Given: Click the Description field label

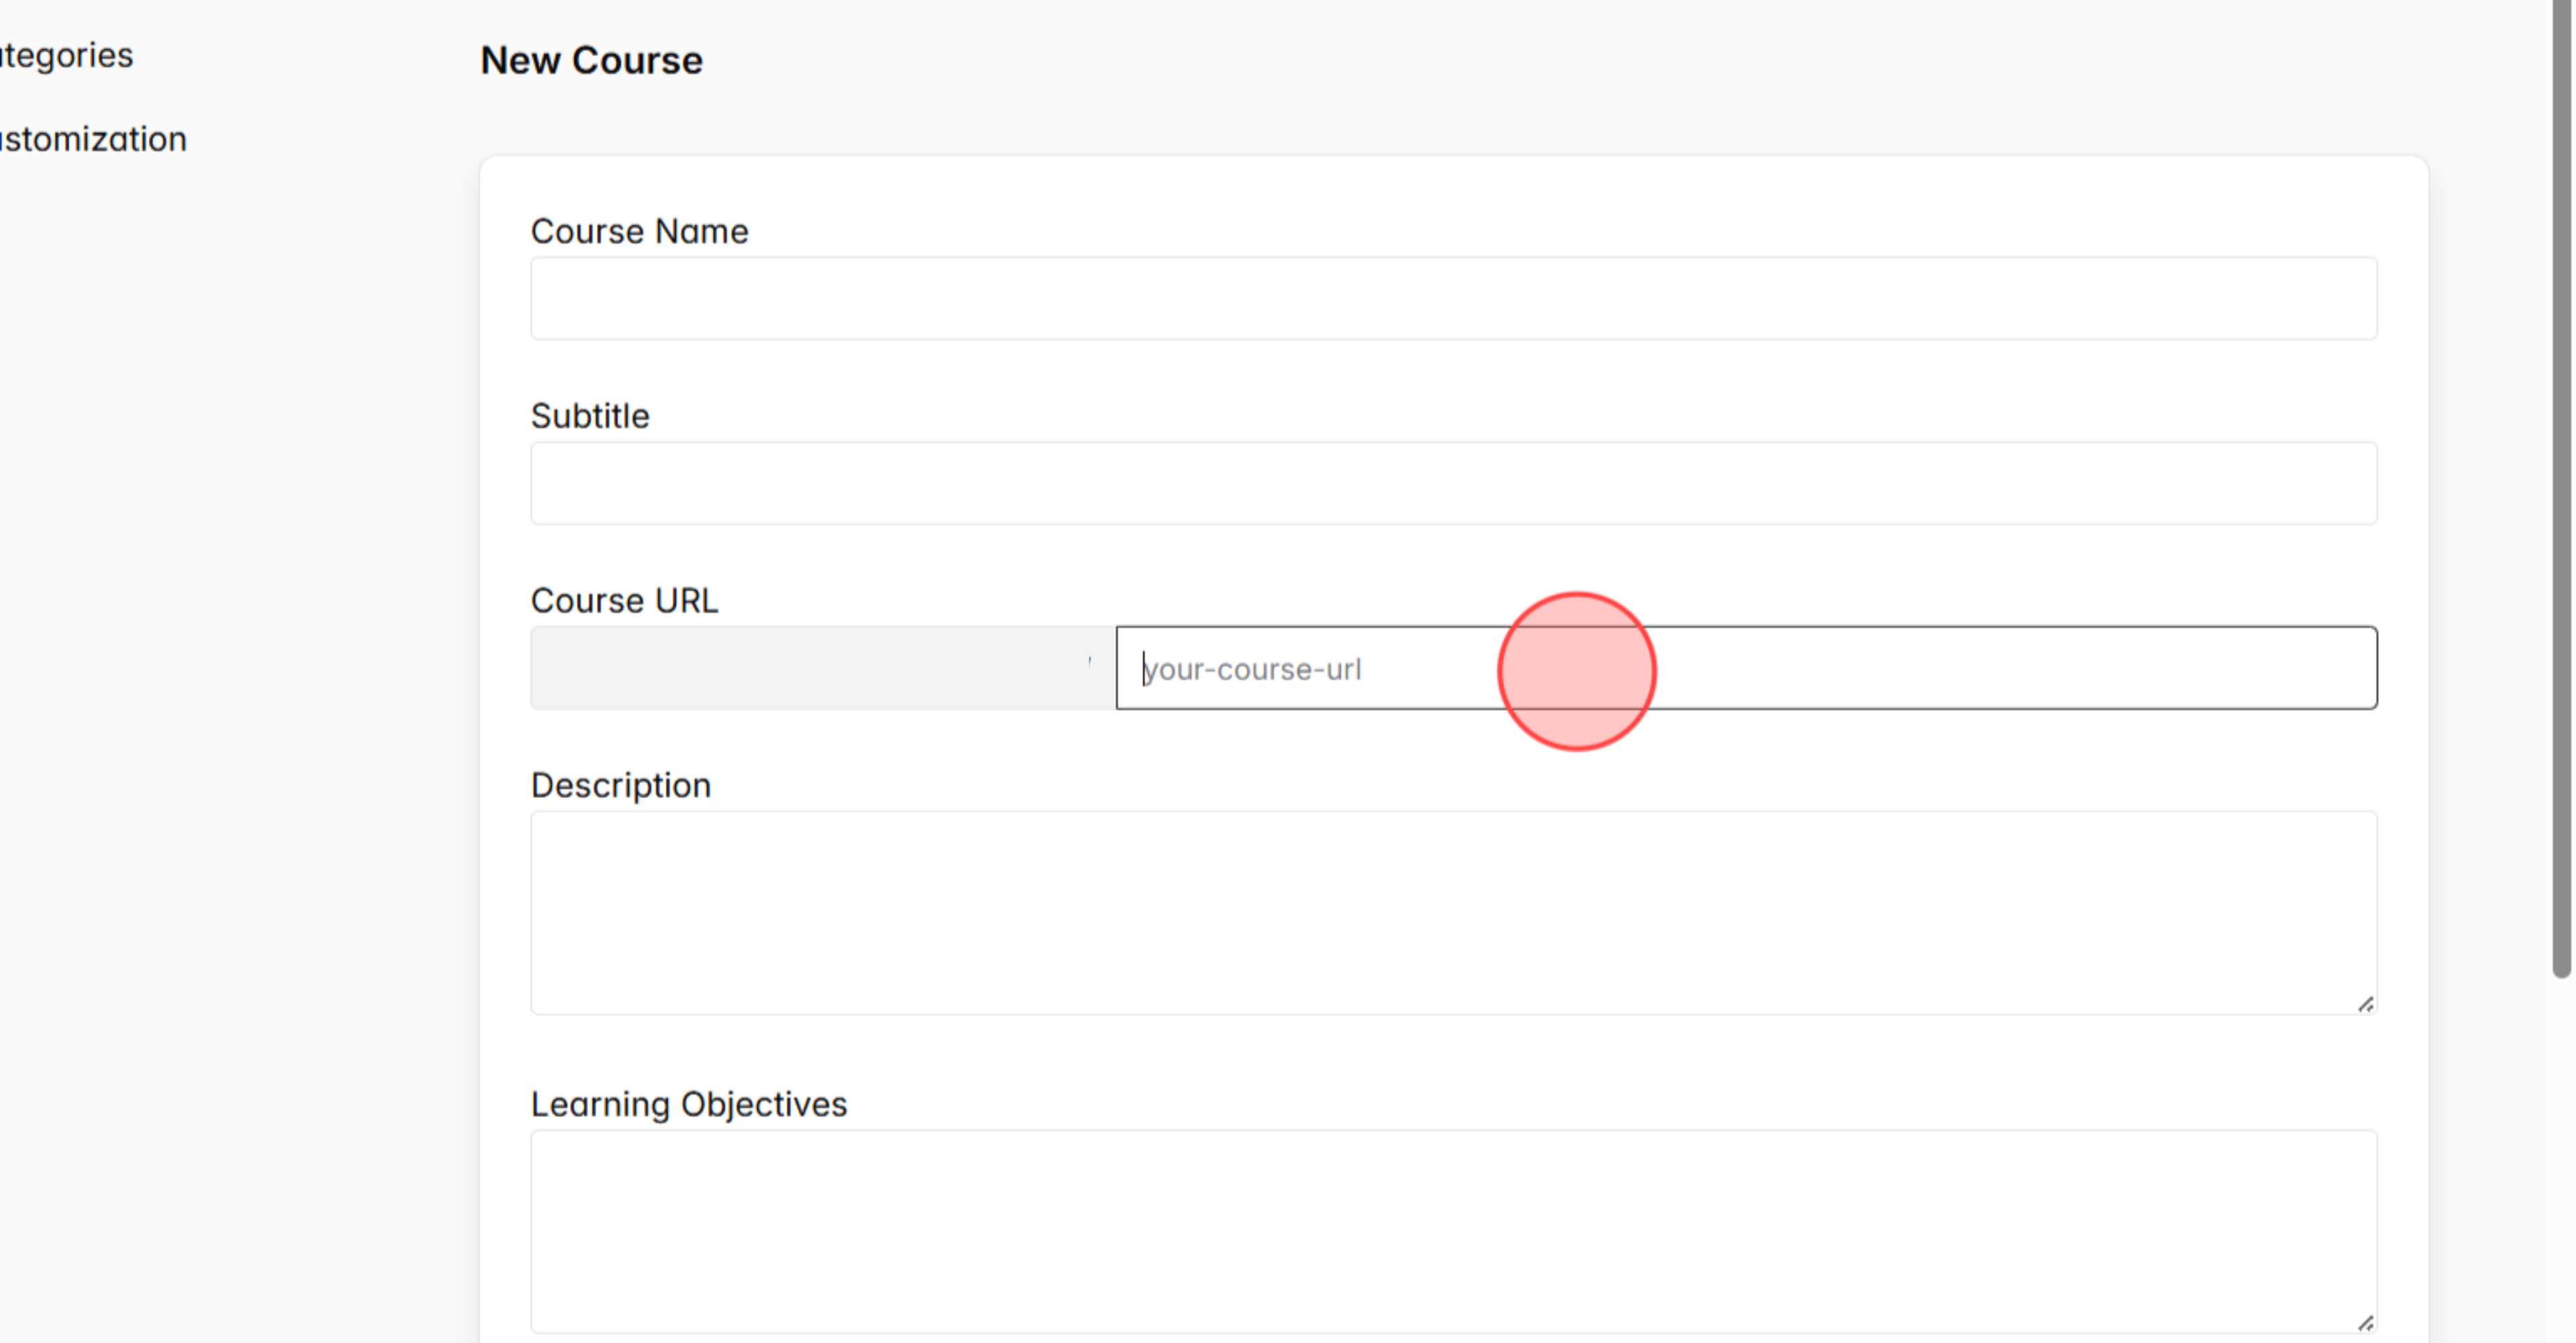Looking at the screenshot, I should pyautogui.click(x=621, y=785).
